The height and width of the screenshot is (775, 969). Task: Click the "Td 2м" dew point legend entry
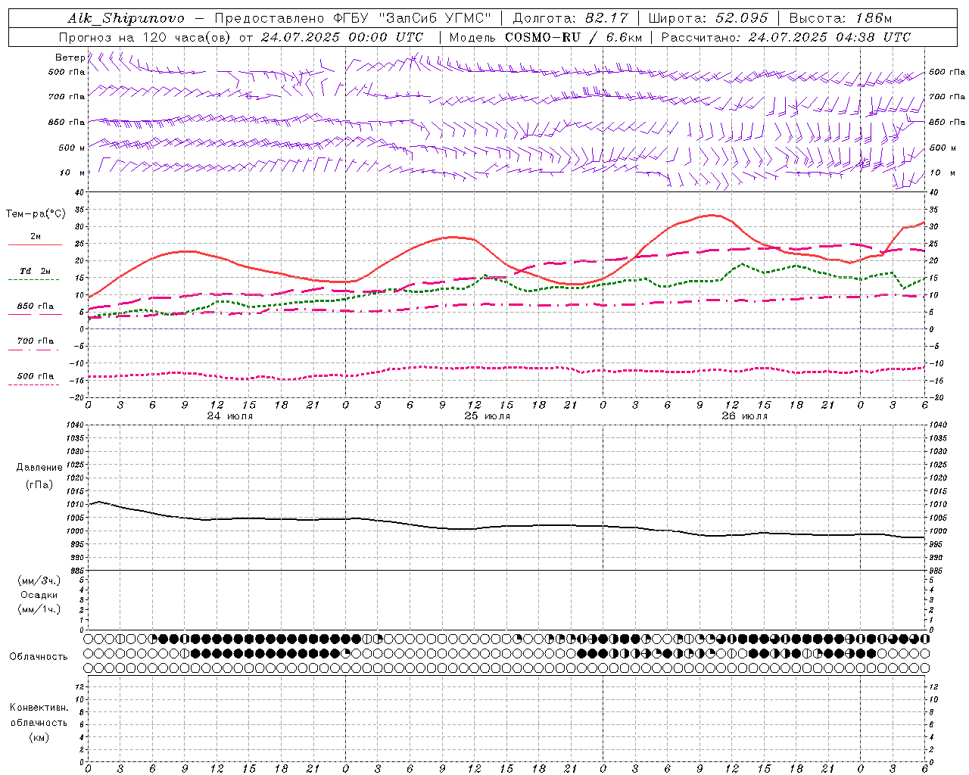[x=35, y=271]
